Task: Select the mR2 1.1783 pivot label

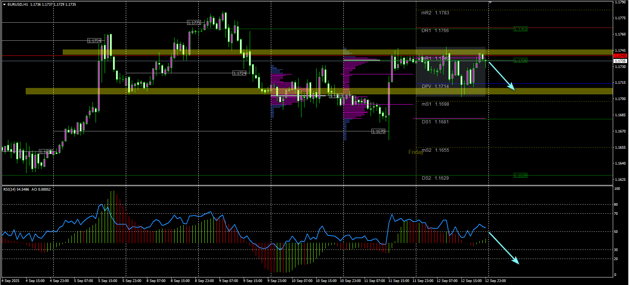Action: 435,13
